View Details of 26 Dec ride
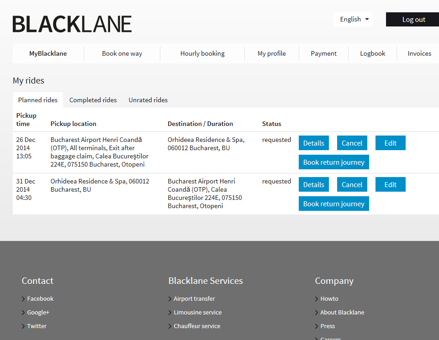The image size is (439, 340). point(313,143)
